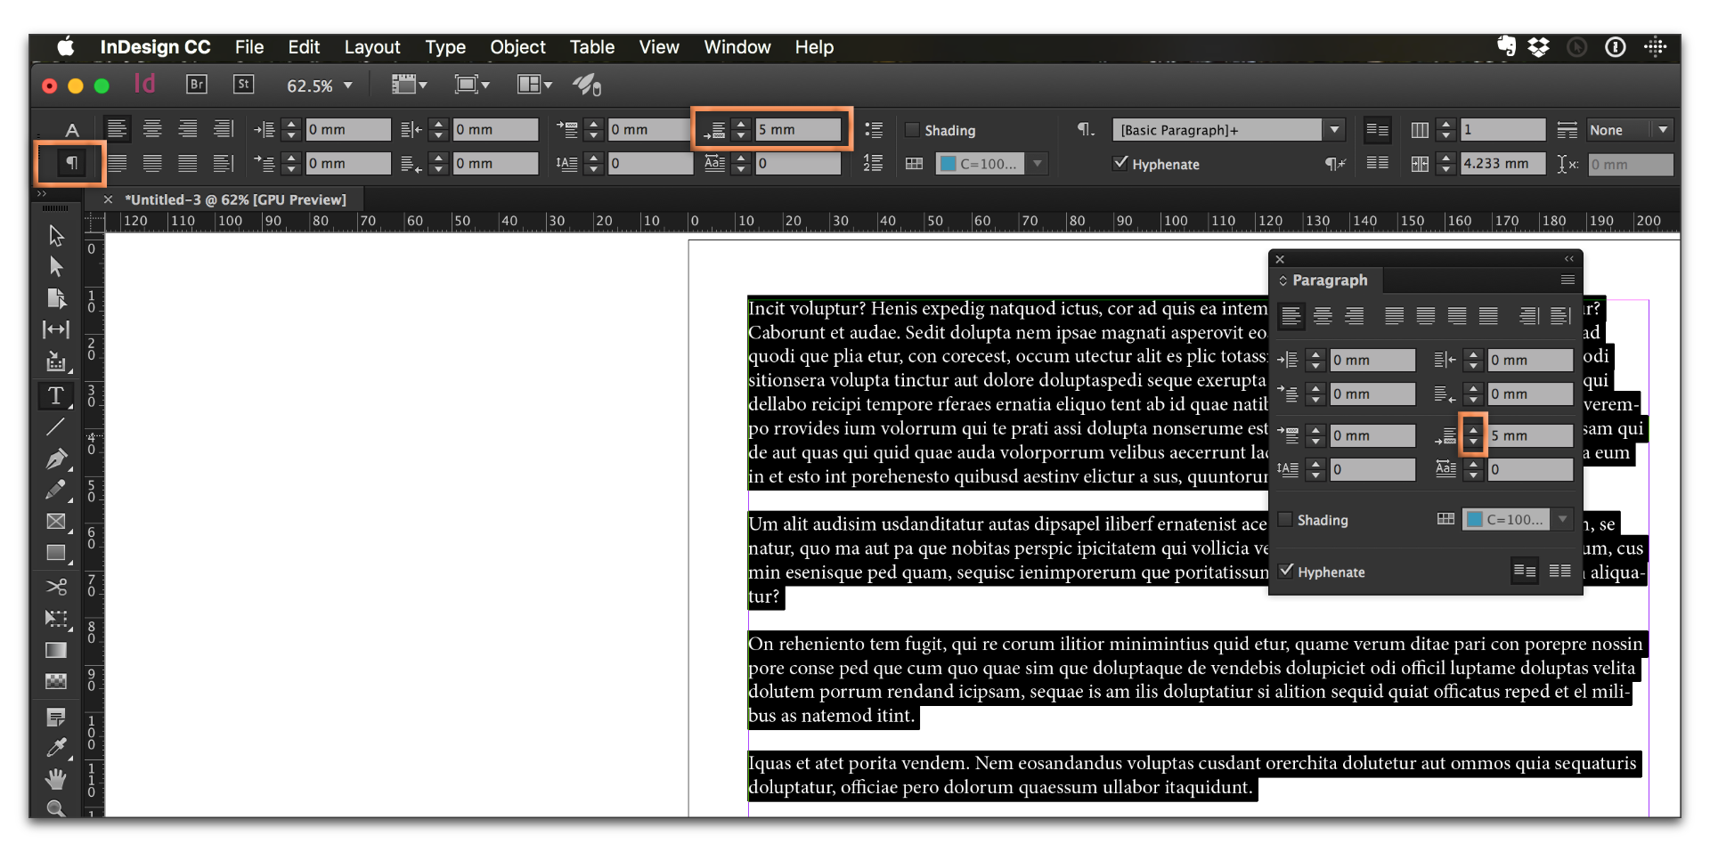Open the Paragraph panel options menu
Image resolution: width=1710 pixels, height=852 pixels.
pyautogui.click(x=1567, y=280)
